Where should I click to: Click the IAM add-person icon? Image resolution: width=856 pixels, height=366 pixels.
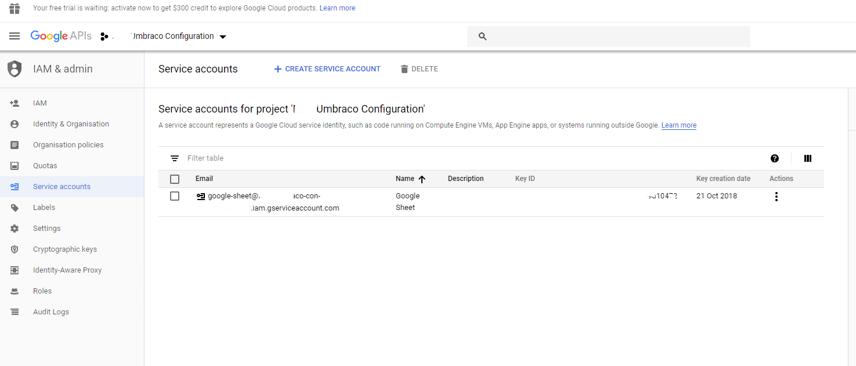(15, 103)
